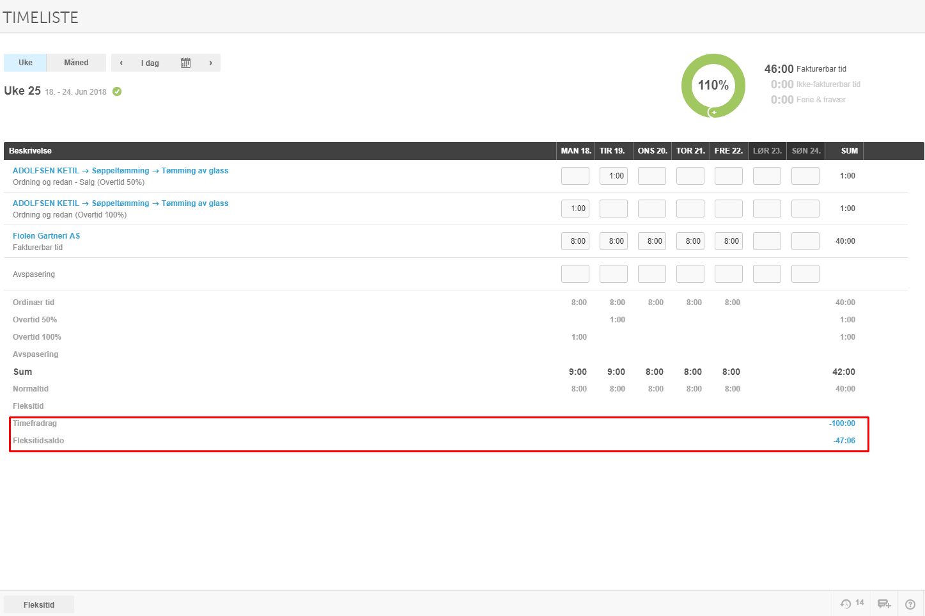The width and height of the screenshot is (925, 616).
Task: Click Friday field in Avspasering row
Action: click(x=729, y=274)
